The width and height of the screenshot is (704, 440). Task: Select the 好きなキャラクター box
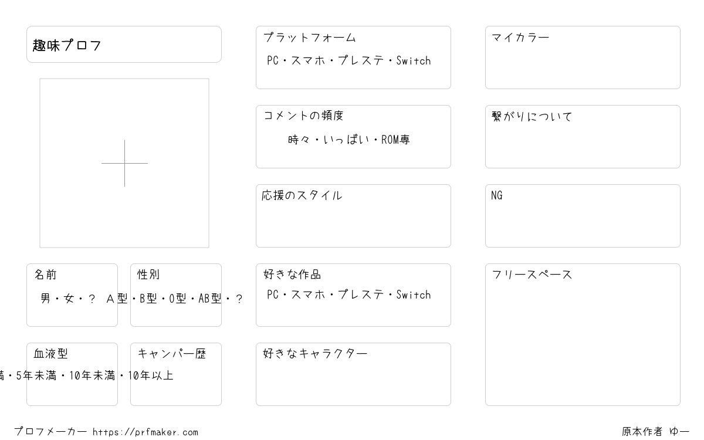pos(353,374)
